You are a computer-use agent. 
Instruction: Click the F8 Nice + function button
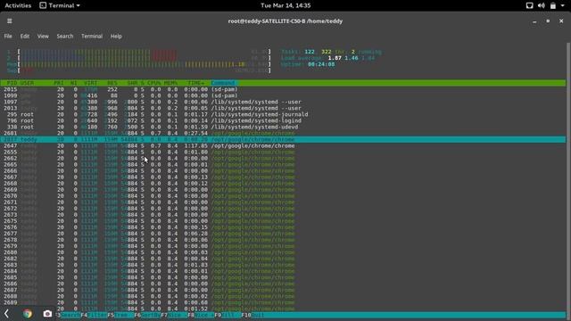pos(201,315)
